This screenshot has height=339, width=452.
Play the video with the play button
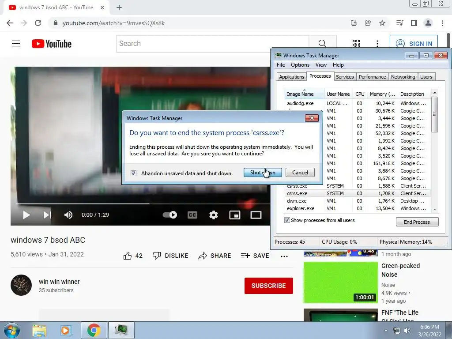[26, 215]
